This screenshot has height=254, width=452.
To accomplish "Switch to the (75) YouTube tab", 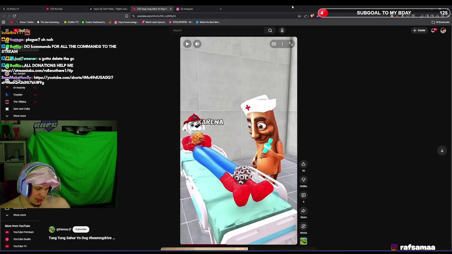I will (65, 9).
